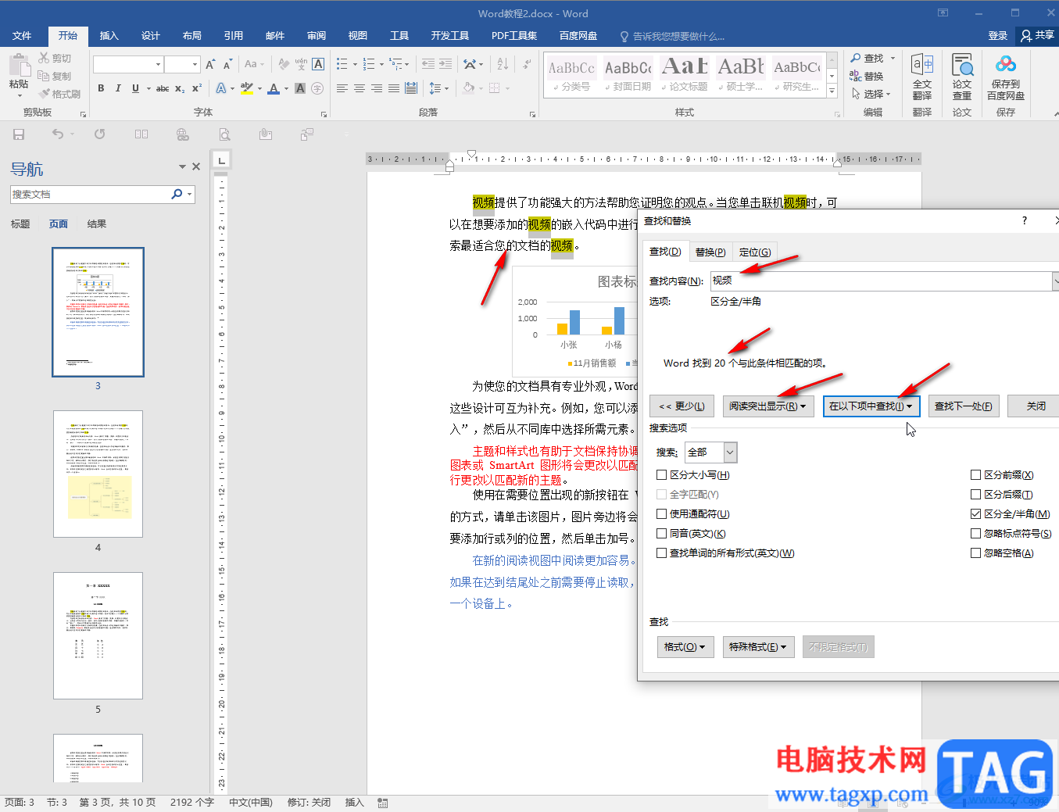Save to Baidu Netdisk icon
This screenshot has height=812, width=1059.
coord(1006,77)
